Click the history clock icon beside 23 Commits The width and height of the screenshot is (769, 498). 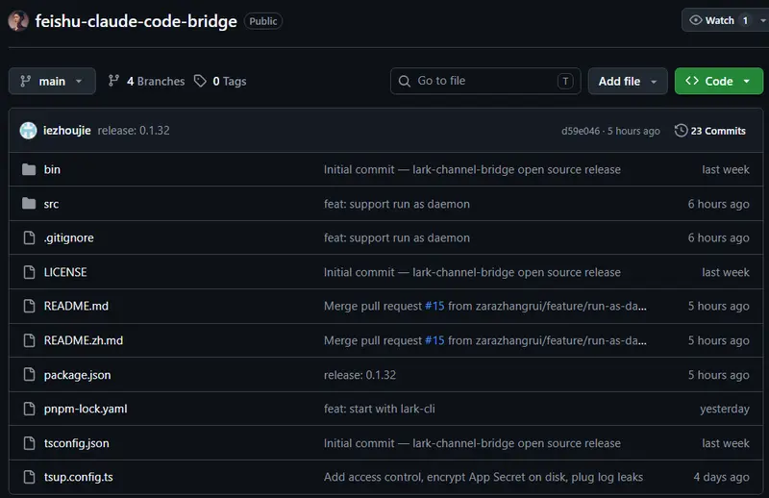(681, 131)
